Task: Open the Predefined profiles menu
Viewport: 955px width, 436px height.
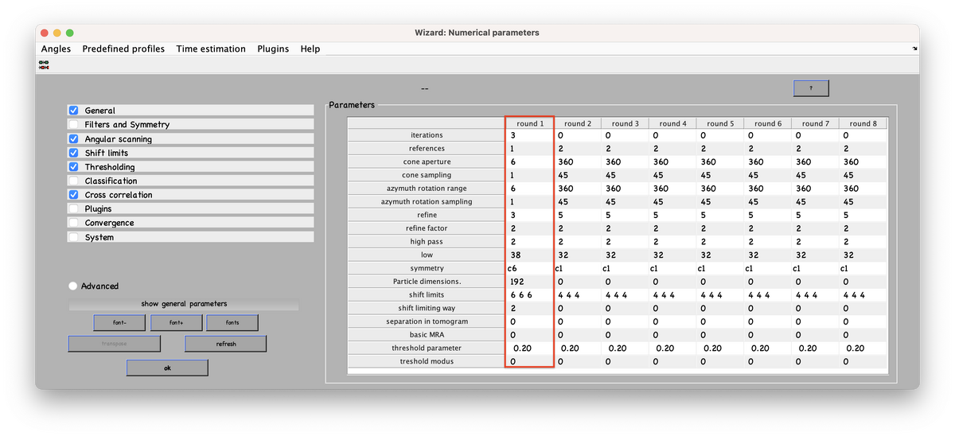Action: tap(123, 49)
